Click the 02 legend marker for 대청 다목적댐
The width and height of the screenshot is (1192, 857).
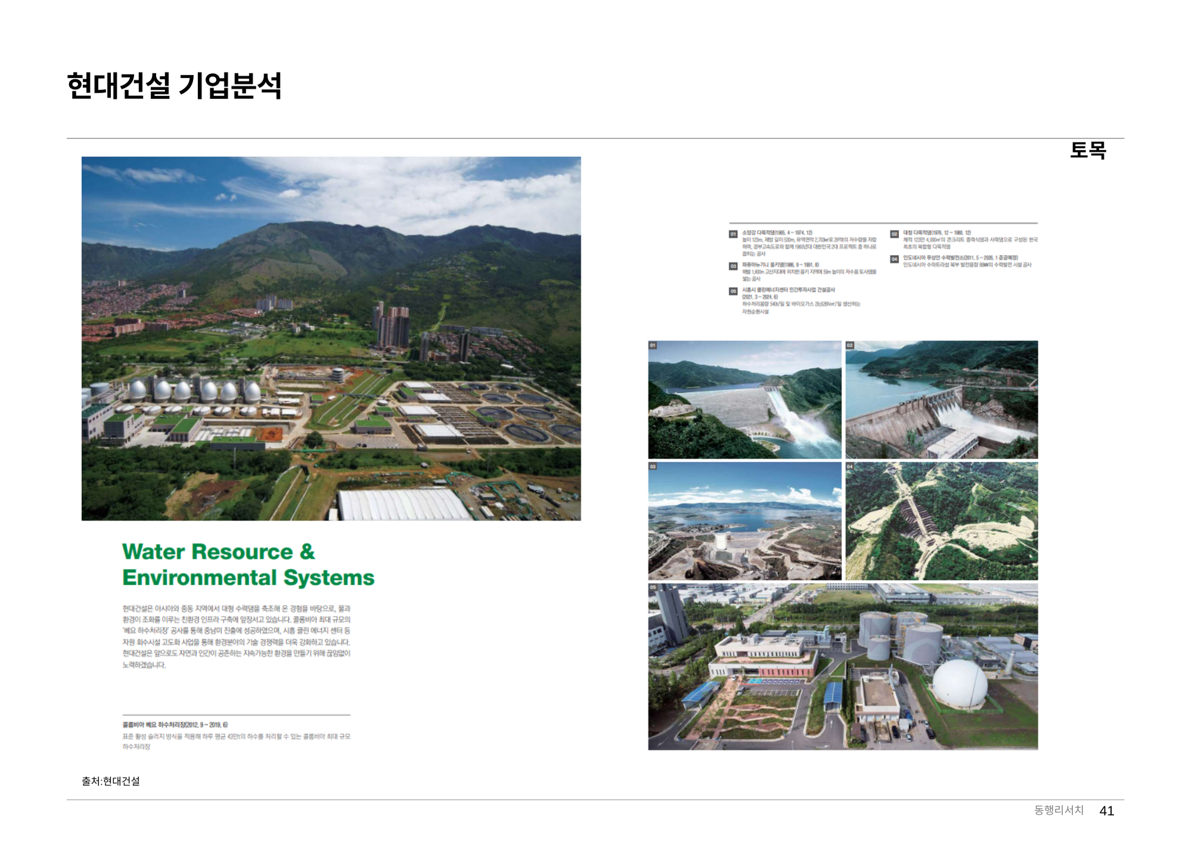tap(894, 234)
